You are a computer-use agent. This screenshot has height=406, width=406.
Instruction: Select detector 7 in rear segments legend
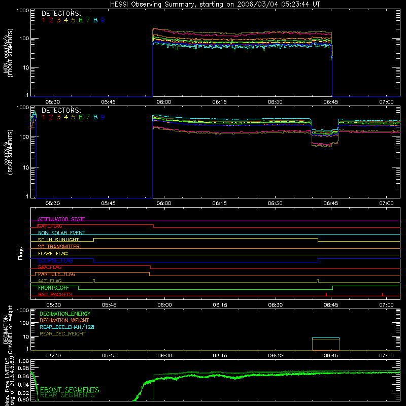click(88, 117)
